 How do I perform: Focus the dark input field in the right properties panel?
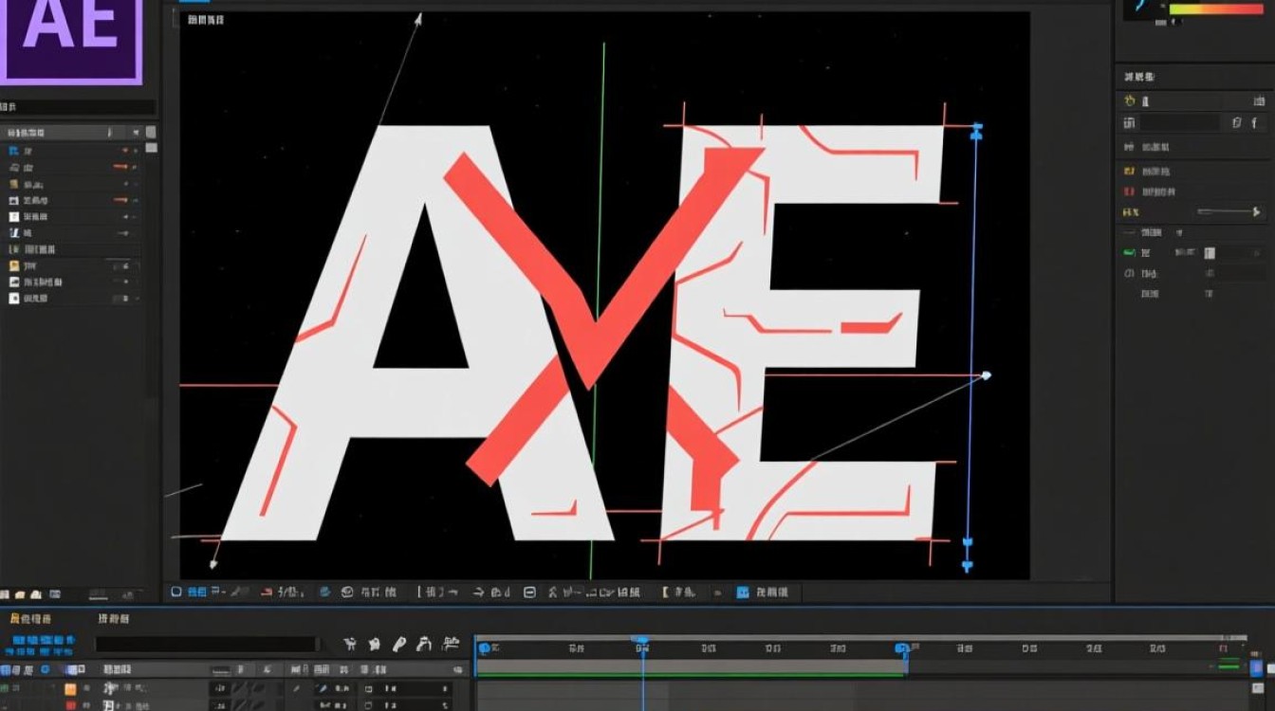tap(1180, 122)
